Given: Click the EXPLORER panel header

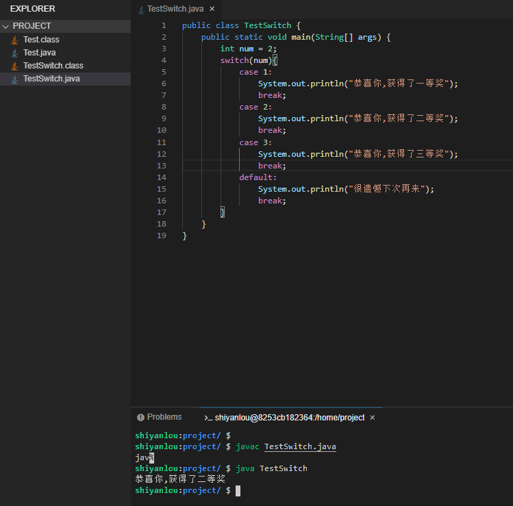Looking at the screenshot, I should click(33, 9).
